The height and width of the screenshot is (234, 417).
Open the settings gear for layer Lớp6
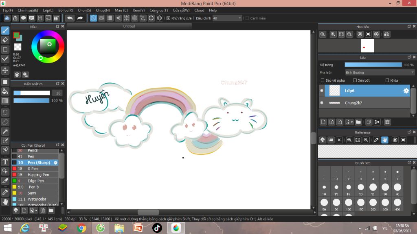(x=406, y=91)
